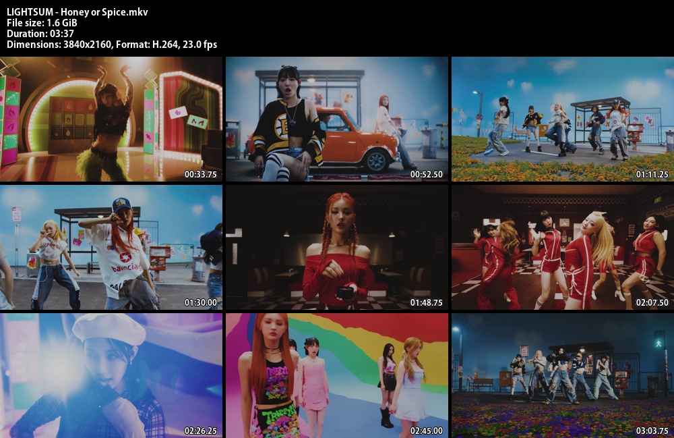Select the thumbnail stamped 03:03.75
Image resolution: width=674 pixels, height=438 pixels.
click(x=563, y=376)
